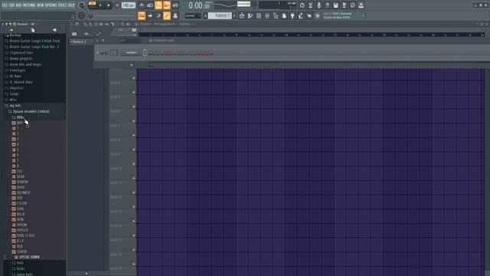Open the plugin picker plug icon
490x276 pixels.
tap(292, 15)
